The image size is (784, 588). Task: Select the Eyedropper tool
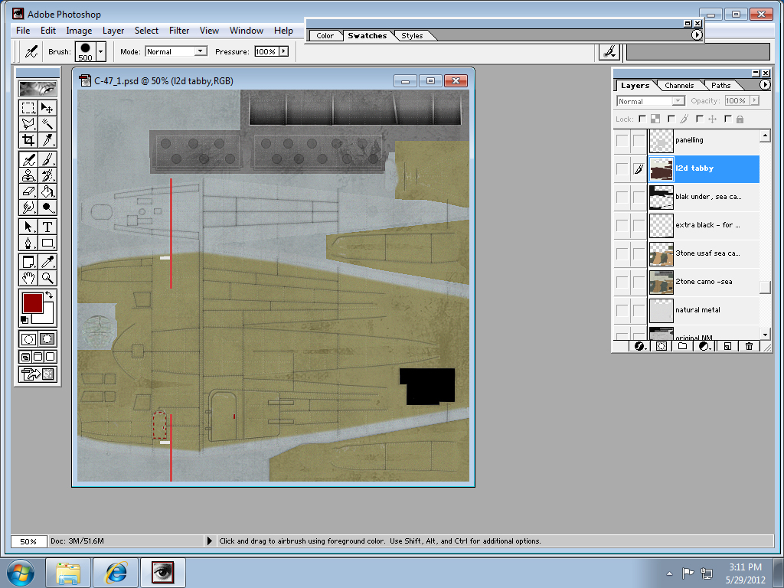47,262
